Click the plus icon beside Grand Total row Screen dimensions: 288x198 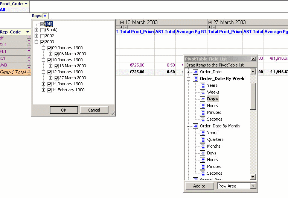(29, 71)
